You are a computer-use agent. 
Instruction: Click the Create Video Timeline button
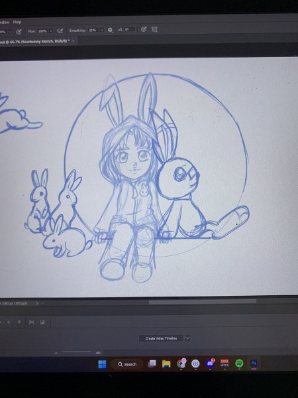(x=161, y=338)
